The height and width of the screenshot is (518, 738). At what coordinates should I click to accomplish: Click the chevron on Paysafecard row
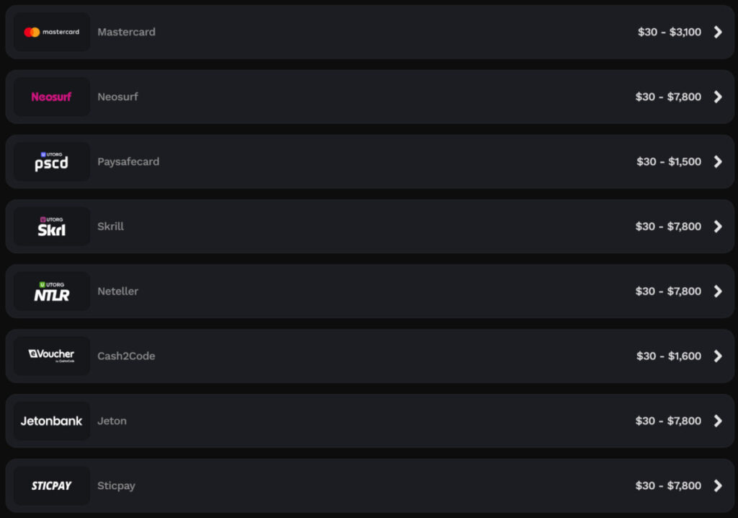click(718, 162)
